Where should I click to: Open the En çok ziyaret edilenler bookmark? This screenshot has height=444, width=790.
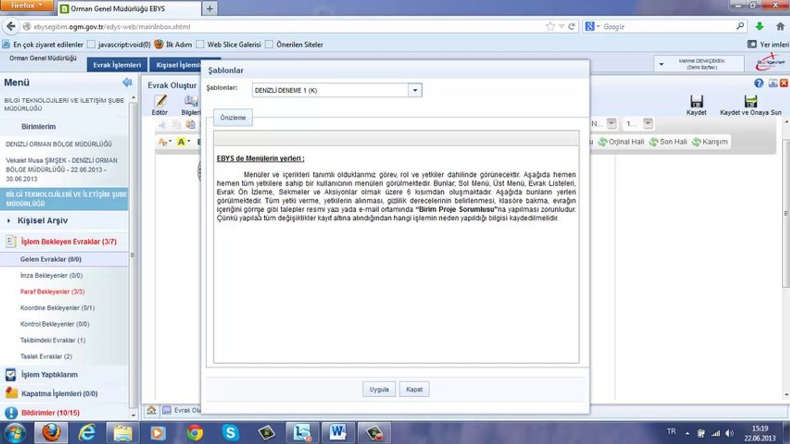click(x=43, y=44)
